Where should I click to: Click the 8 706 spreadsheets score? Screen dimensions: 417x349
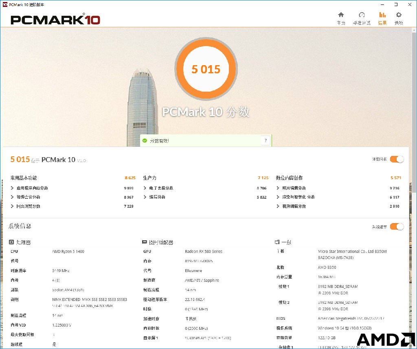[261, 188]
